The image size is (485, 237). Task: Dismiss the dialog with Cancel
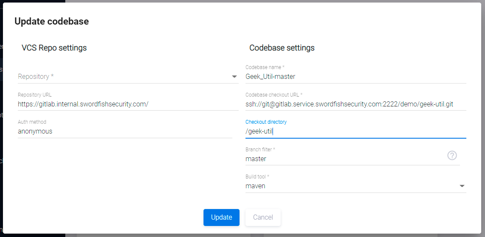[x=263, y=217]
